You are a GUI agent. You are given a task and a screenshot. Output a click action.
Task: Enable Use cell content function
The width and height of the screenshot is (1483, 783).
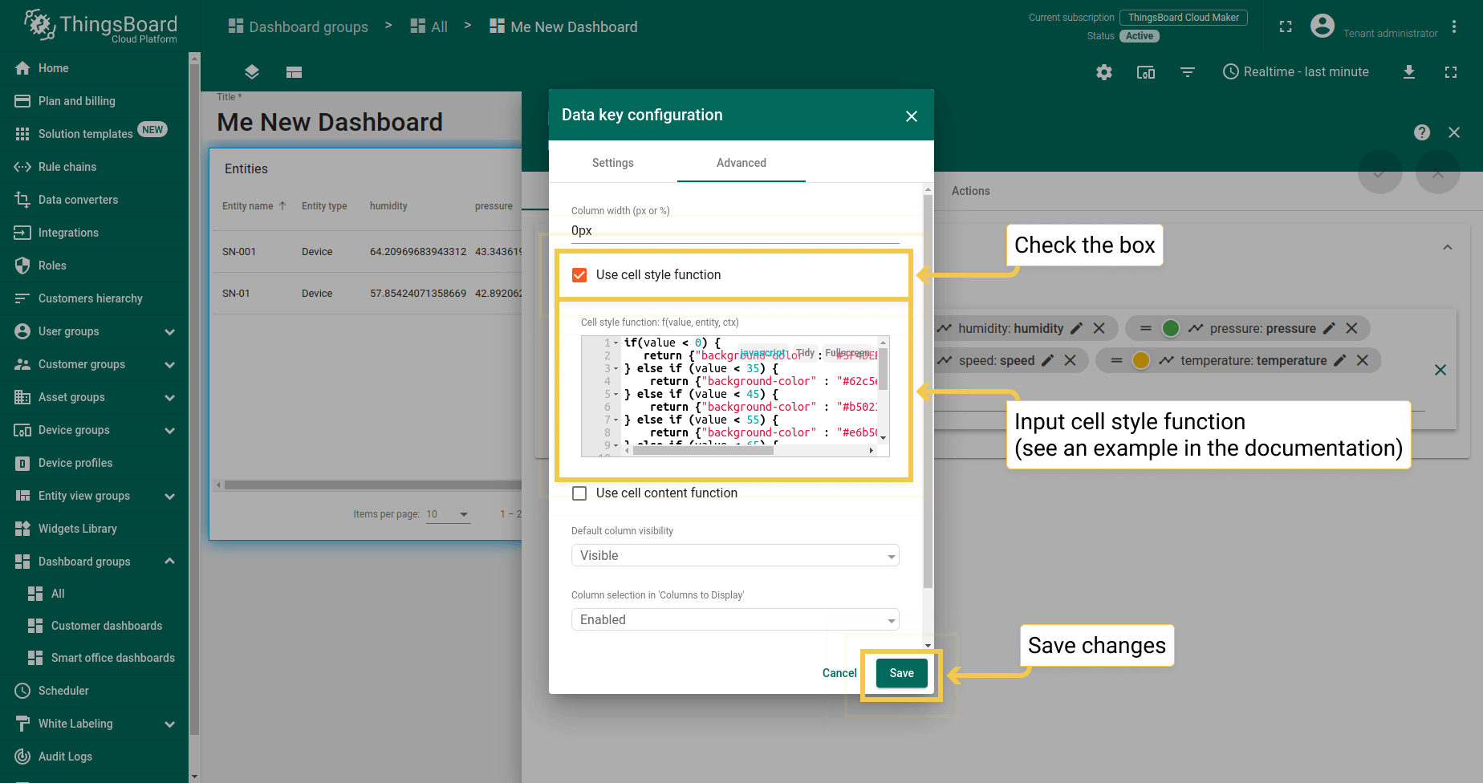point(579,493)
